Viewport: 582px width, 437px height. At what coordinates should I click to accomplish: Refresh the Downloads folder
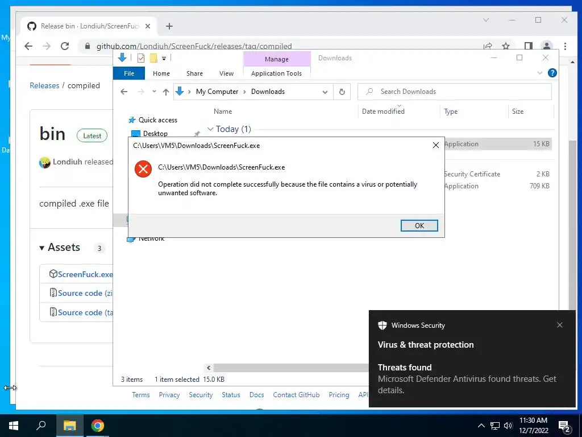pos(342,92)
